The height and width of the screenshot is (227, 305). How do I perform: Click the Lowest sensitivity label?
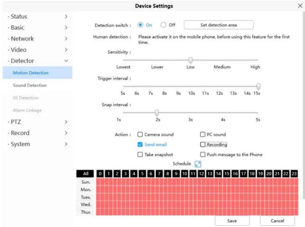pyautogui.click(x=123, y=67)
